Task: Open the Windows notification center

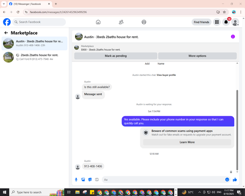Action: pos(239,193)
